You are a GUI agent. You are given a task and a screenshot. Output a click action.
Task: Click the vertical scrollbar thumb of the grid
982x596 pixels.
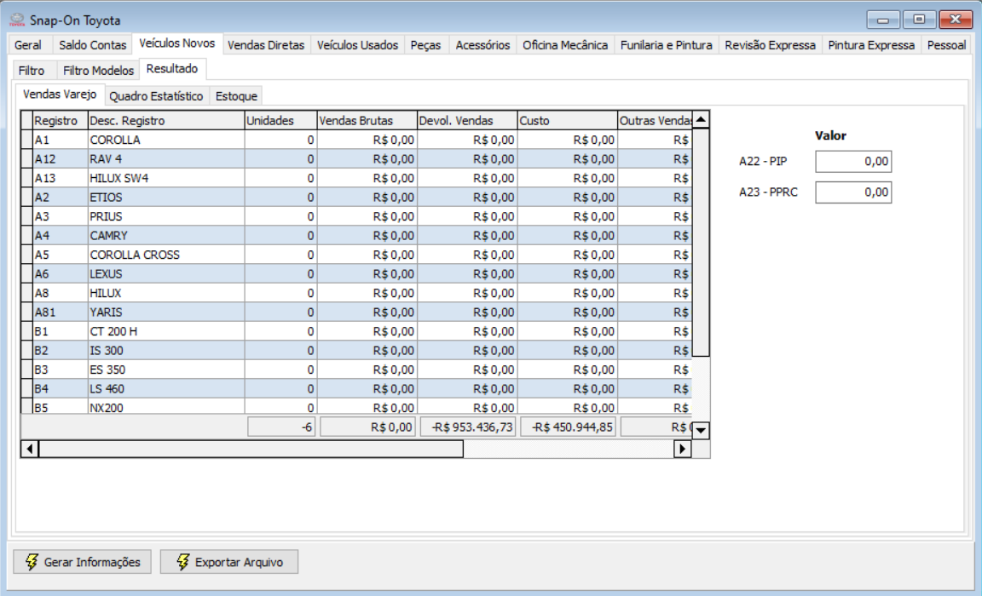701,242
